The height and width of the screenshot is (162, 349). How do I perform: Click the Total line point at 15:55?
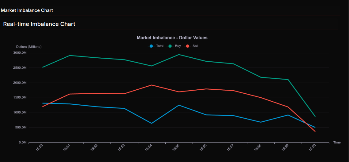(x=179, y=105)
